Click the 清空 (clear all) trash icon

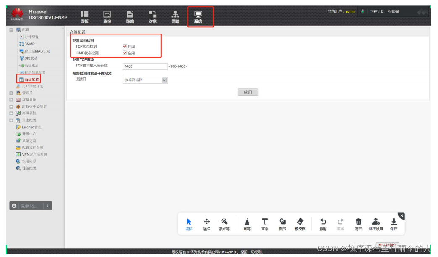pyautogui.click(x=358, y=222)
